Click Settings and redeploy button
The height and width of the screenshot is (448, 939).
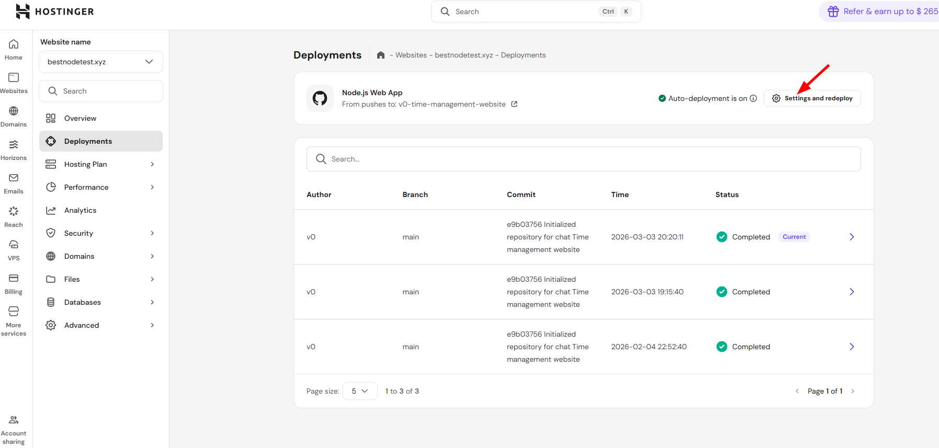pyautogui.click(x=812, y=98)
